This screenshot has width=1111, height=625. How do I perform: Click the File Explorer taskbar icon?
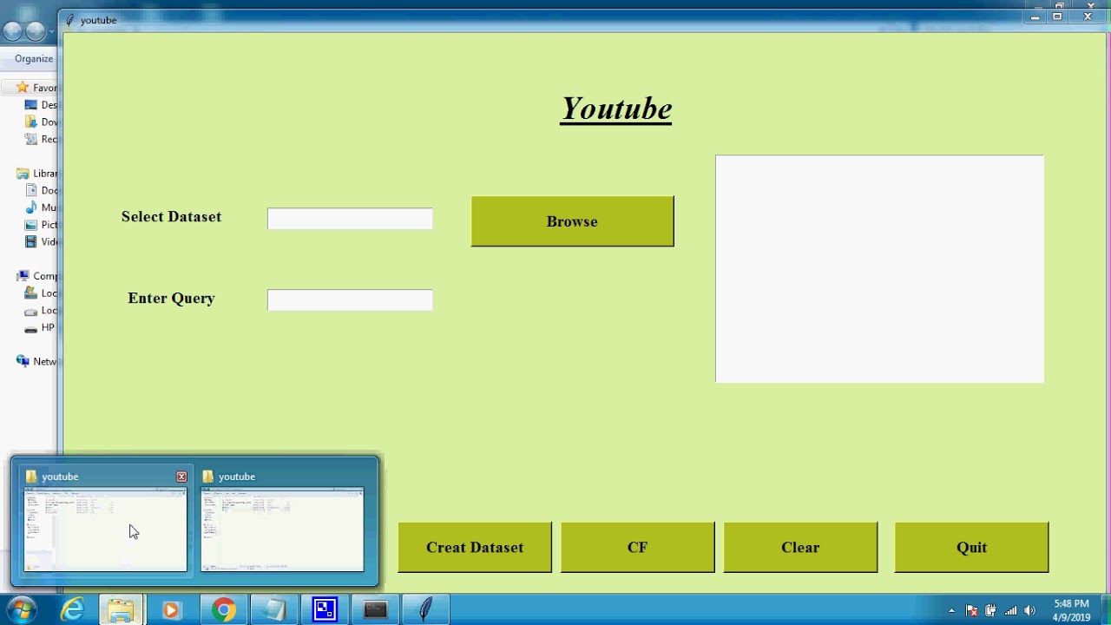click(121, 610)
